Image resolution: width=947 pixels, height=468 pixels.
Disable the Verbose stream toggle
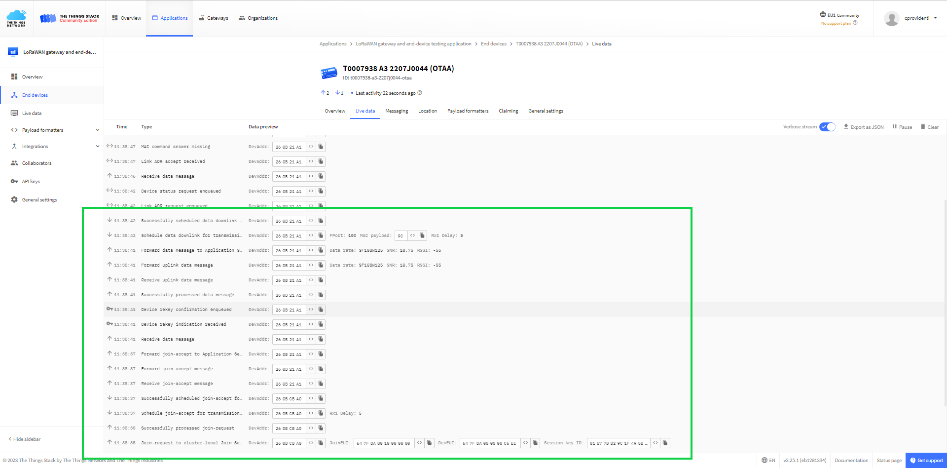pyautogui.click(x=827, y=127)
